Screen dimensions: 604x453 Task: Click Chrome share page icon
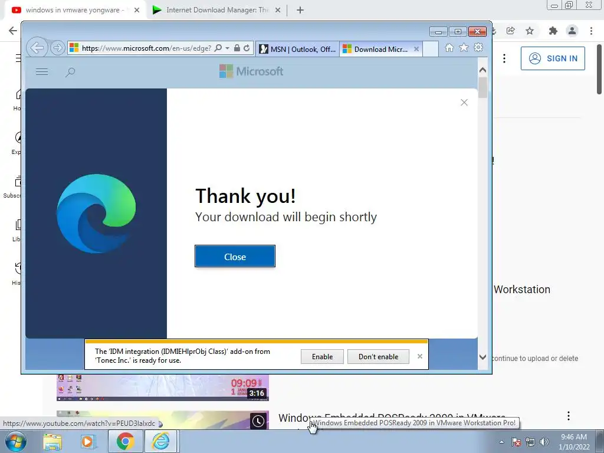(511, 31)
